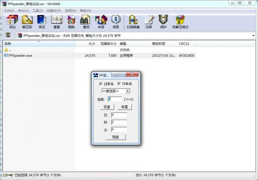Screen dimensions: 258x180
Task: Click the 已经选择 24,576 字节 status text
Action: click(38, 175)
